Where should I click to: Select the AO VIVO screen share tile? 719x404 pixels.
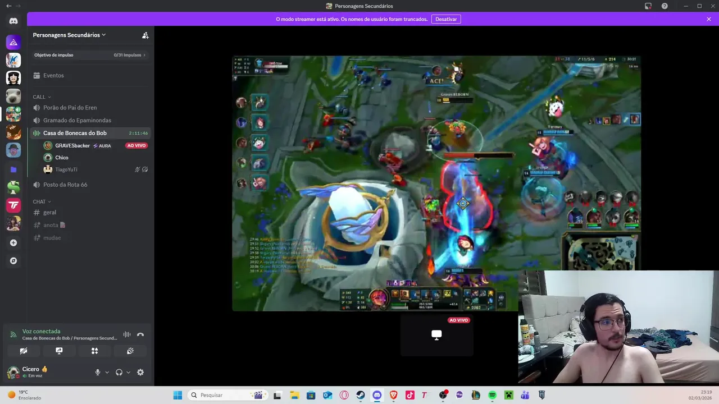coord(436,335)
